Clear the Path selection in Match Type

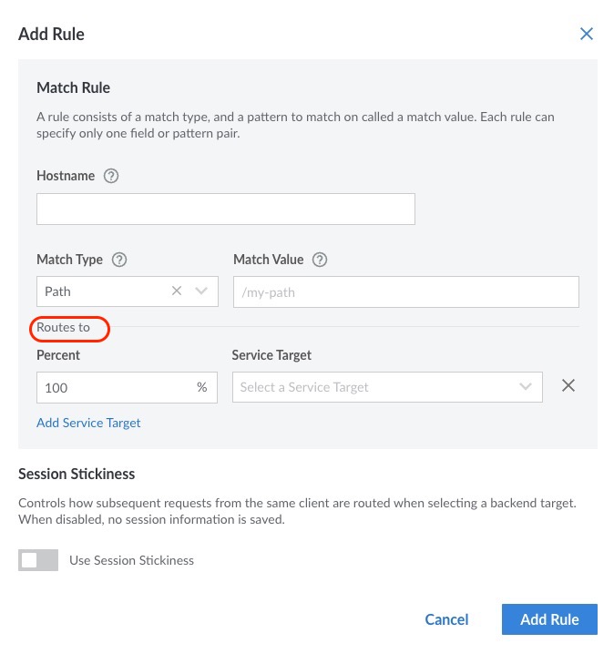tap(177, 291)
